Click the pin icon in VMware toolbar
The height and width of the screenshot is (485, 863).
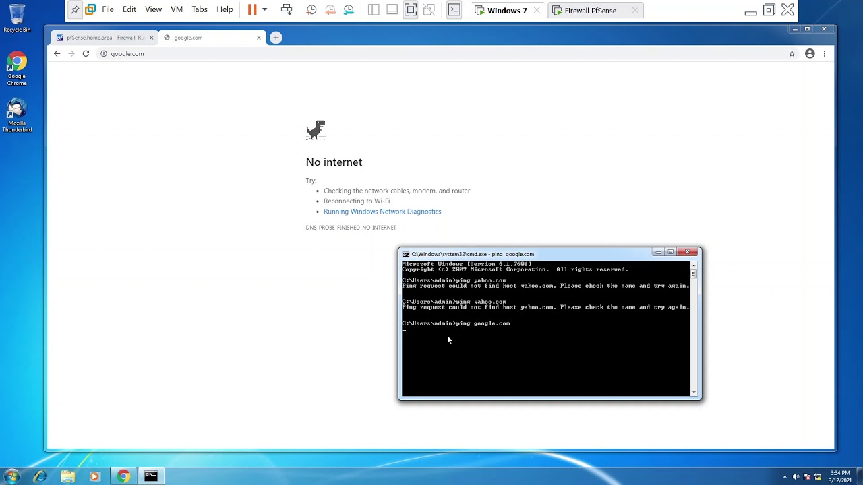click(75, 10)
